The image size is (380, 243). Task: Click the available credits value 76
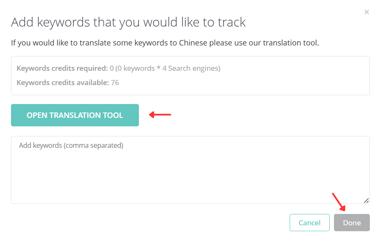click(115, 83)
